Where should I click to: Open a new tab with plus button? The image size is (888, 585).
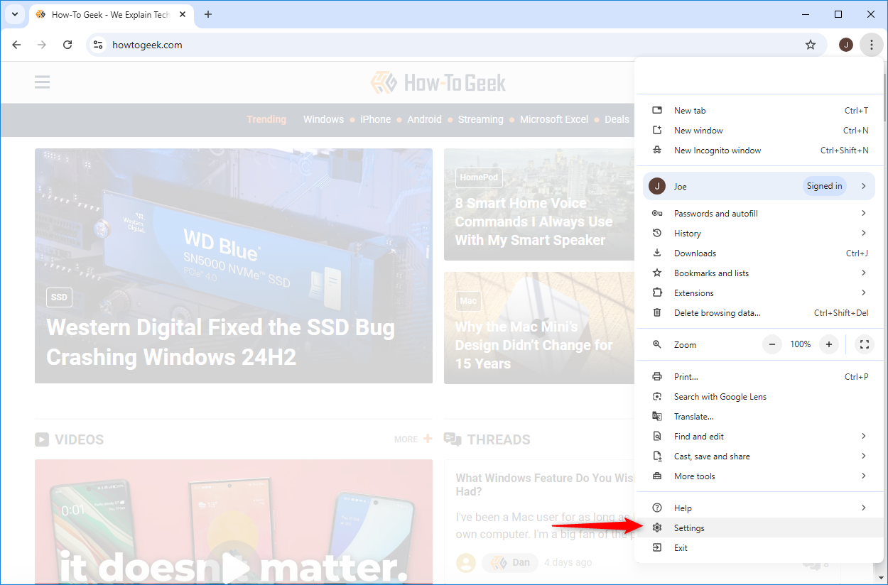(x=208, y=14)
